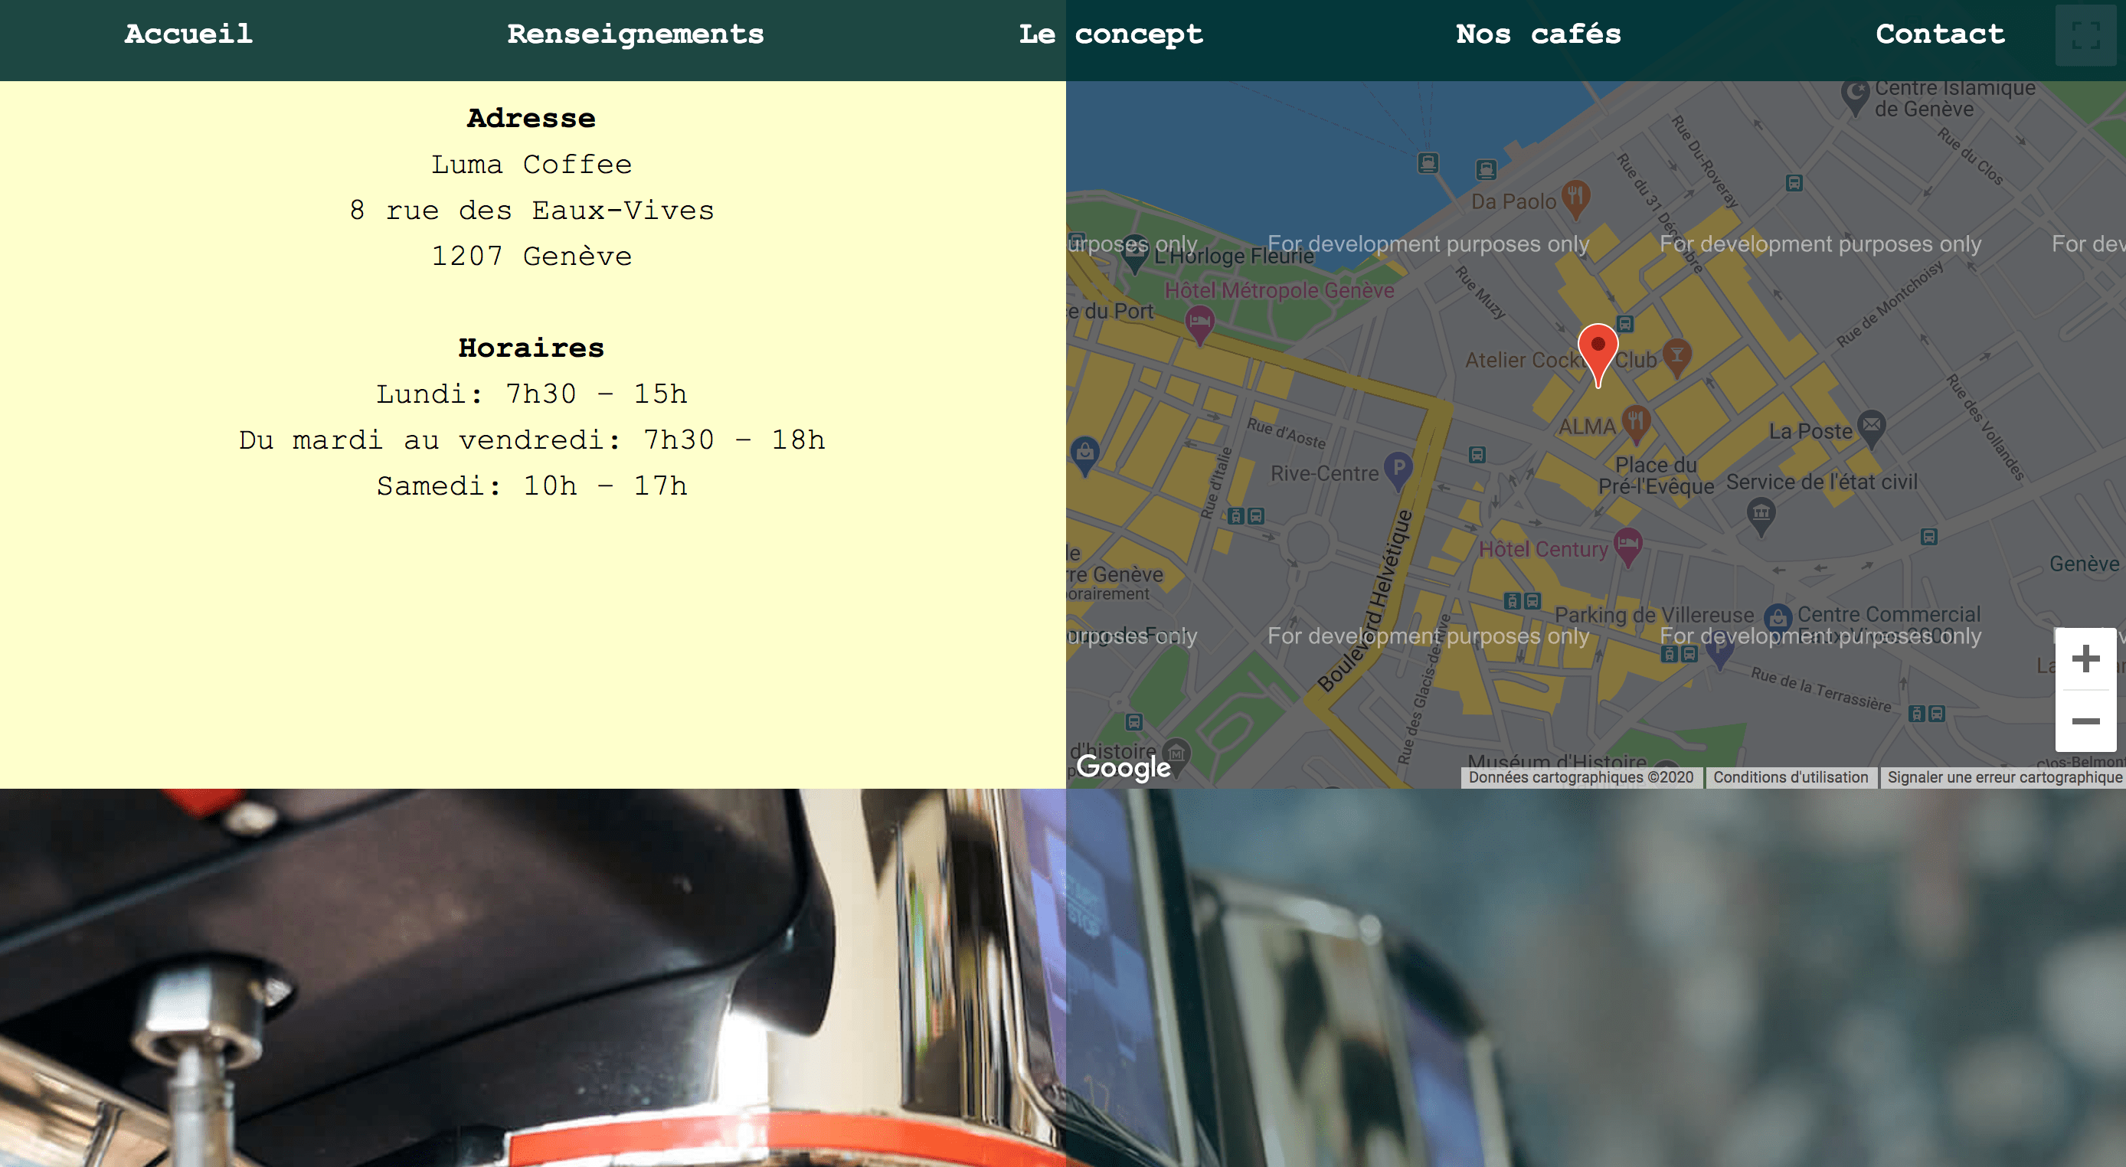
Task: Click Signaler une erreur cartographique
Action: point(2004,777)
